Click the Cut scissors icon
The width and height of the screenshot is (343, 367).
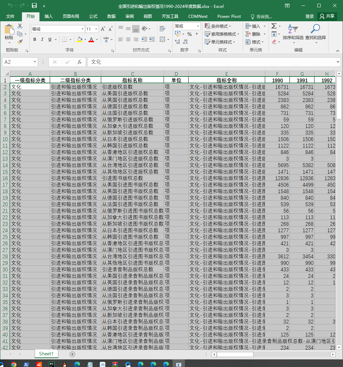tap(20, 26)
